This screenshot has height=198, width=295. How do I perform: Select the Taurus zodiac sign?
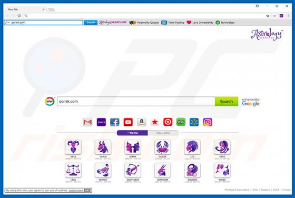click(x=103, y=147)
